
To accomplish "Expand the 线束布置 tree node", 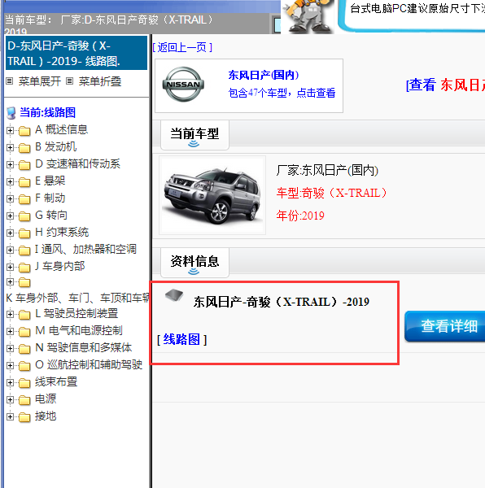I will click(x=10, y=383).
